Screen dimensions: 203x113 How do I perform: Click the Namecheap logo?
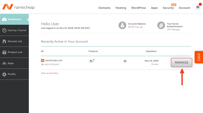click(x=19, y=7)
